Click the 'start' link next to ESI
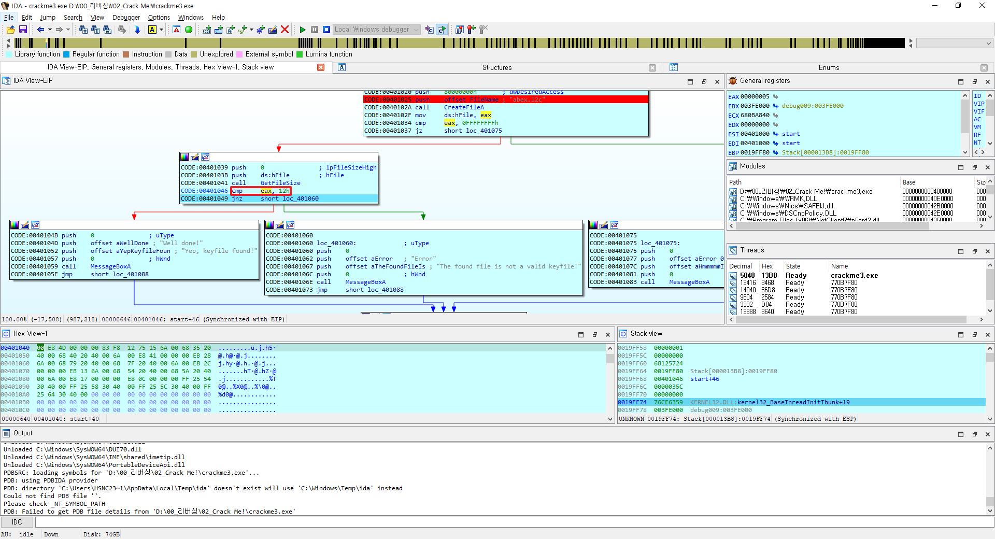995x539 pixels. pyautogui.click(x=791, y=134)
